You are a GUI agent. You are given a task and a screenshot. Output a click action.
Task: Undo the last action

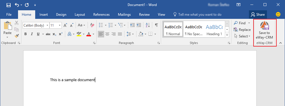point(17,5)
